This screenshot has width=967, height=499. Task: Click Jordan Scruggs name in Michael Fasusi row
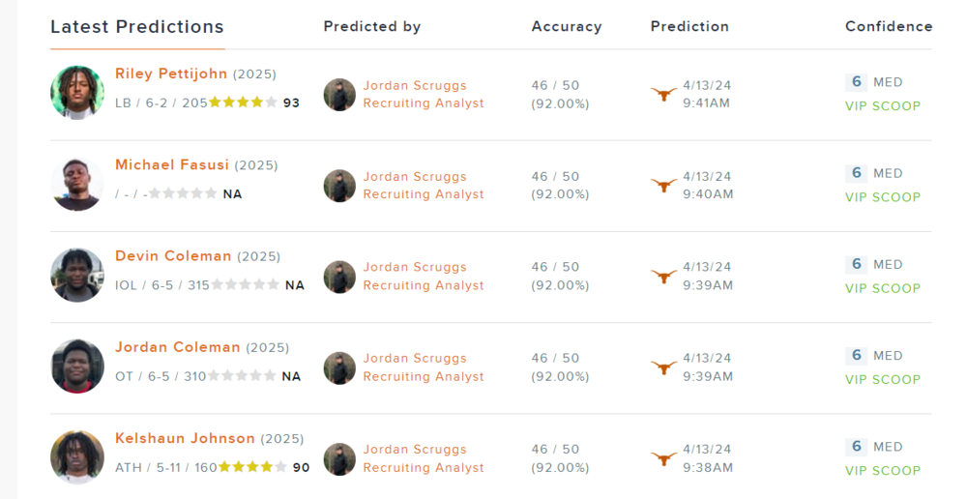415,176
